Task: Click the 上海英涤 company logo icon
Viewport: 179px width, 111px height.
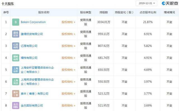Action: (16, 82)
